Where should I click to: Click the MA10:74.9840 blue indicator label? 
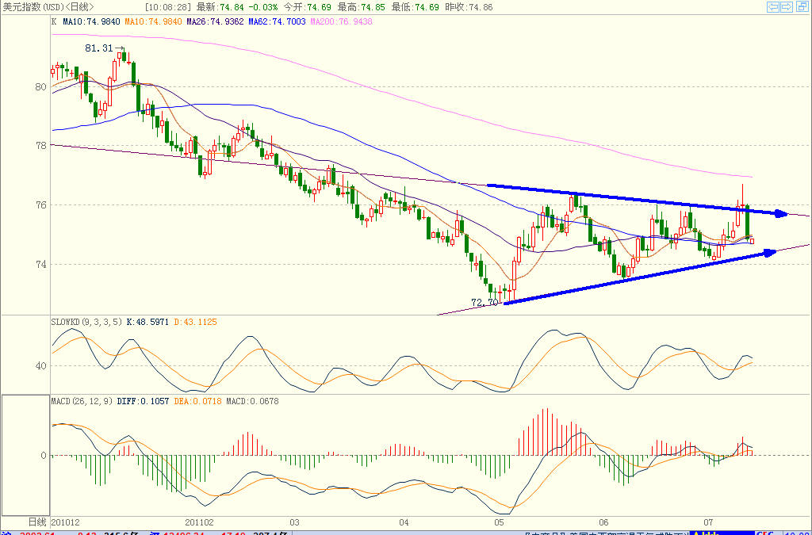tap(91, 21)
